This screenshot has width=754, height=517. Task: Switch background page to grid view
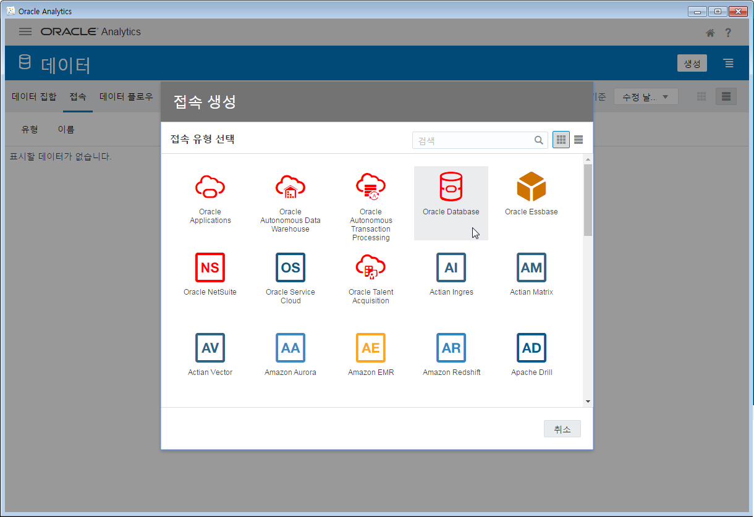[701, 96]
